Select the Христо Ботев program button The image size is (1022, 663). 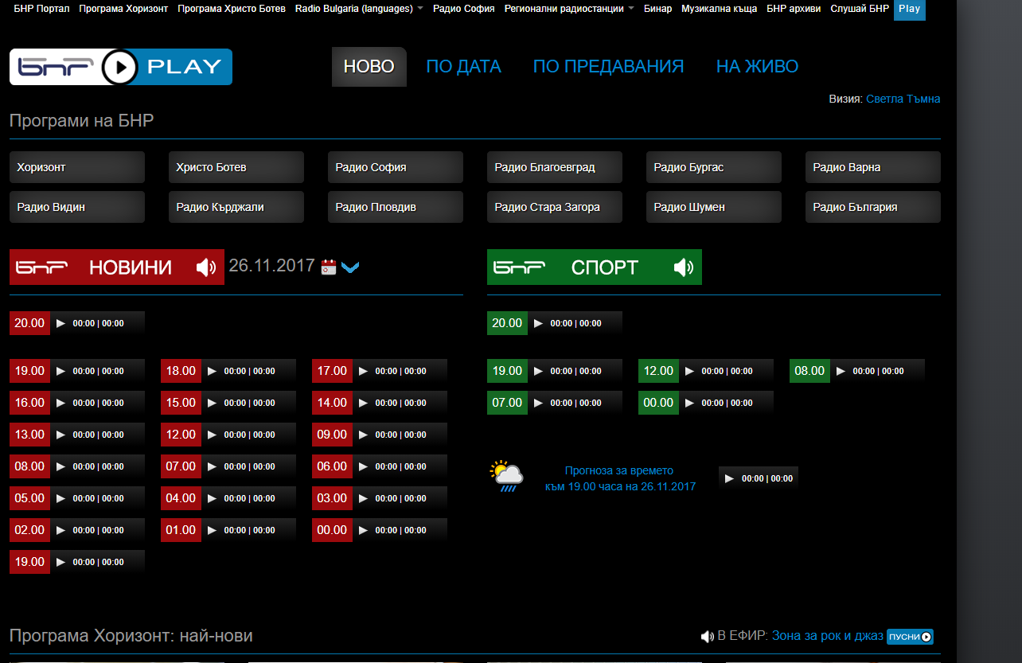coord(236,167)
